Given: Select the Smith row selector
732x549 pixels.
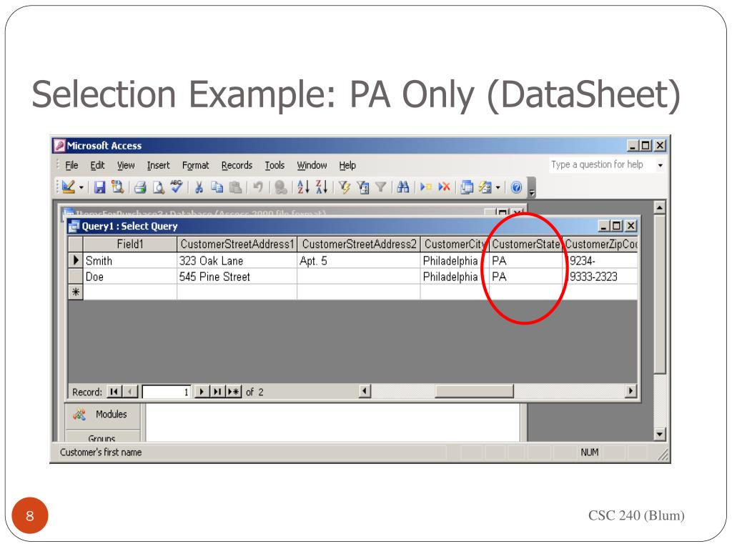Looking at the screenshot, I should (76, 260).
